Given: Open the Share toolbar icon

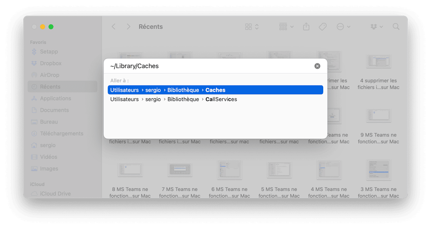Looking at the screenshot, I should [306, 27].
